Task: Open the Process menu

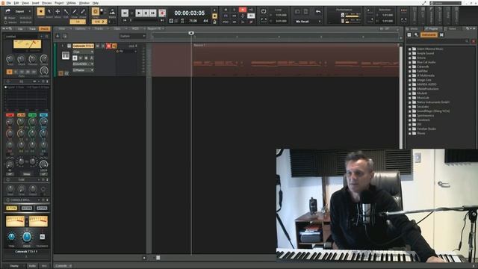Action: 46,3
